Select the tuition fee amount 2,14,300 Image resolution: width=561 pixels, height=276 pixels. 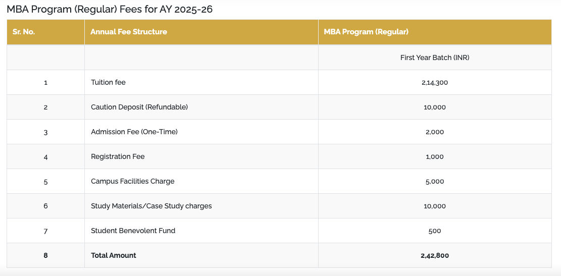[434, 82]
